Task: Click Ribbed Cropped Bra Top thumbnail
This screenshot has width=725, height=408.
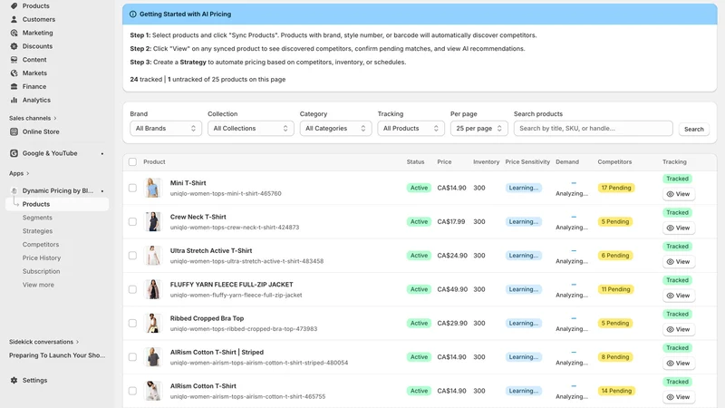Action: click(152, 323)
